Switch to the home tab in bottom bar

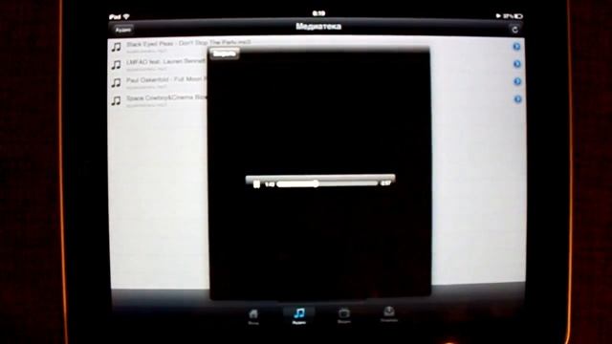[x=253, y=316]
